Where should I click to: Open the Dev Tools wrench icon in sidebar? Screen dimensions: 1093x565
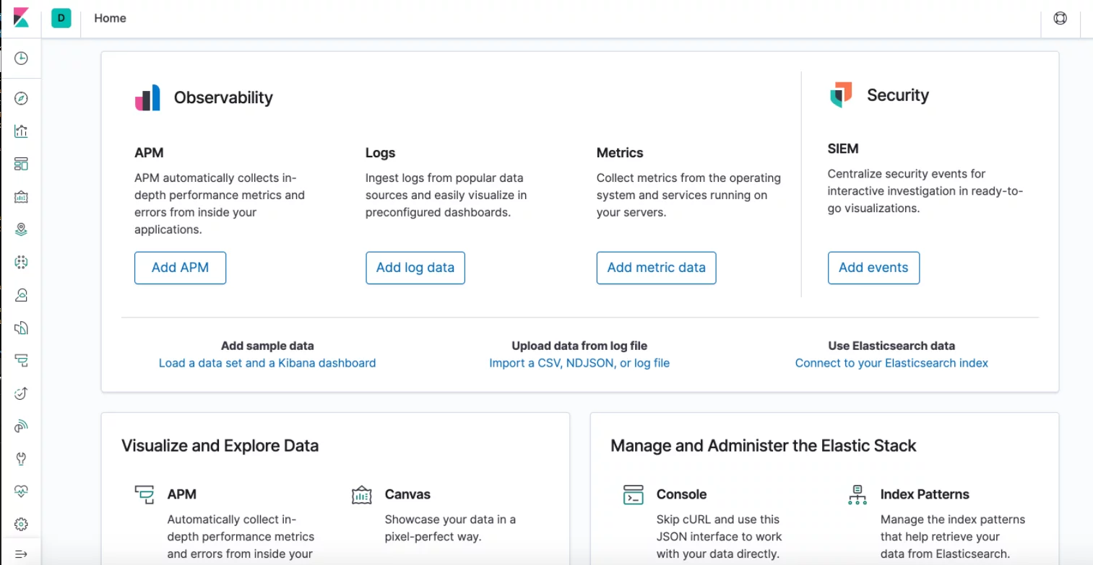click(x=21, y=458)
